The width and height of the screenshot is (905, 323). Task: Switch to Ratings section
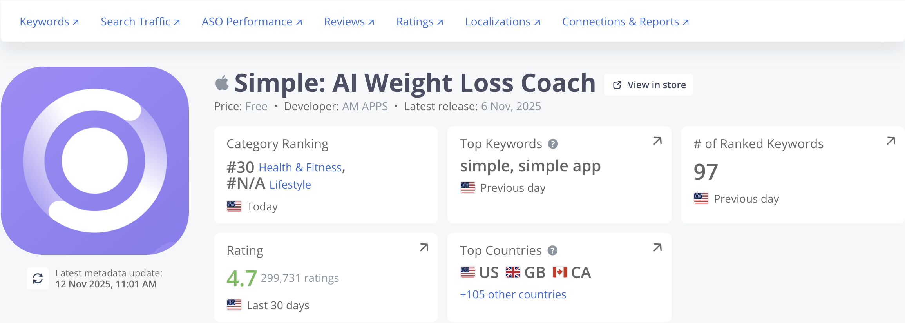(420, 22)
